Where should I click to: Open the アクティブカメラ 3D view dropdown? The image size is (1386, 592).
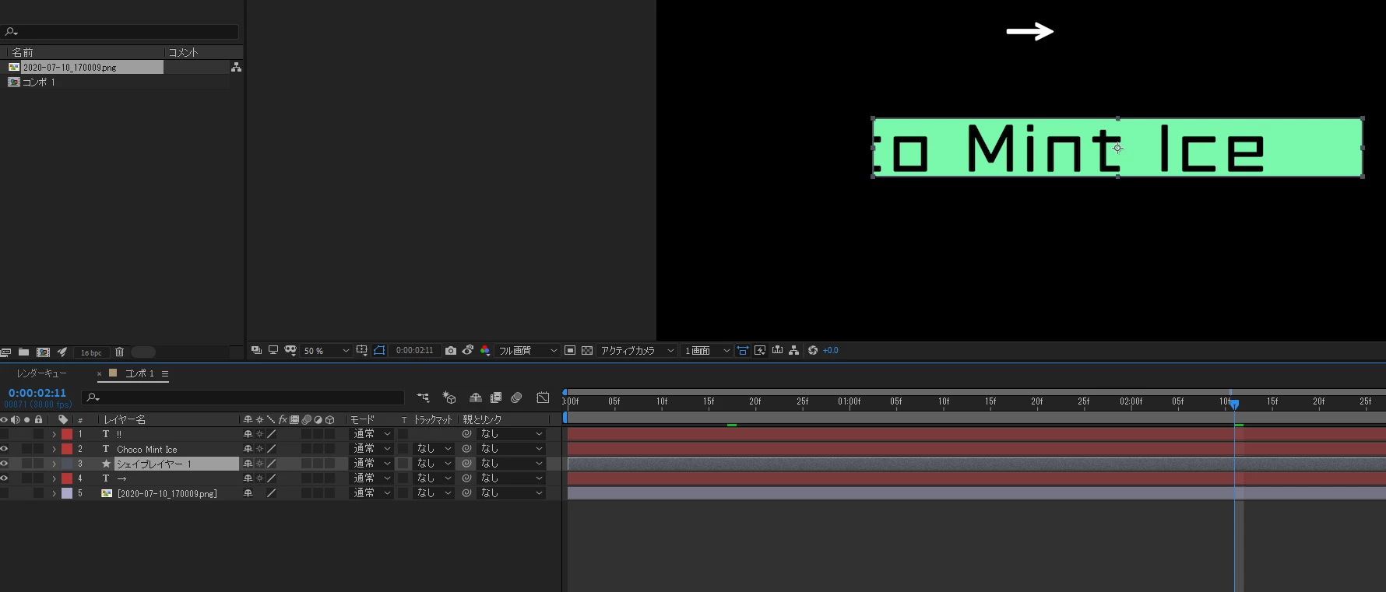pyautogui.click(x=637, y=351)
